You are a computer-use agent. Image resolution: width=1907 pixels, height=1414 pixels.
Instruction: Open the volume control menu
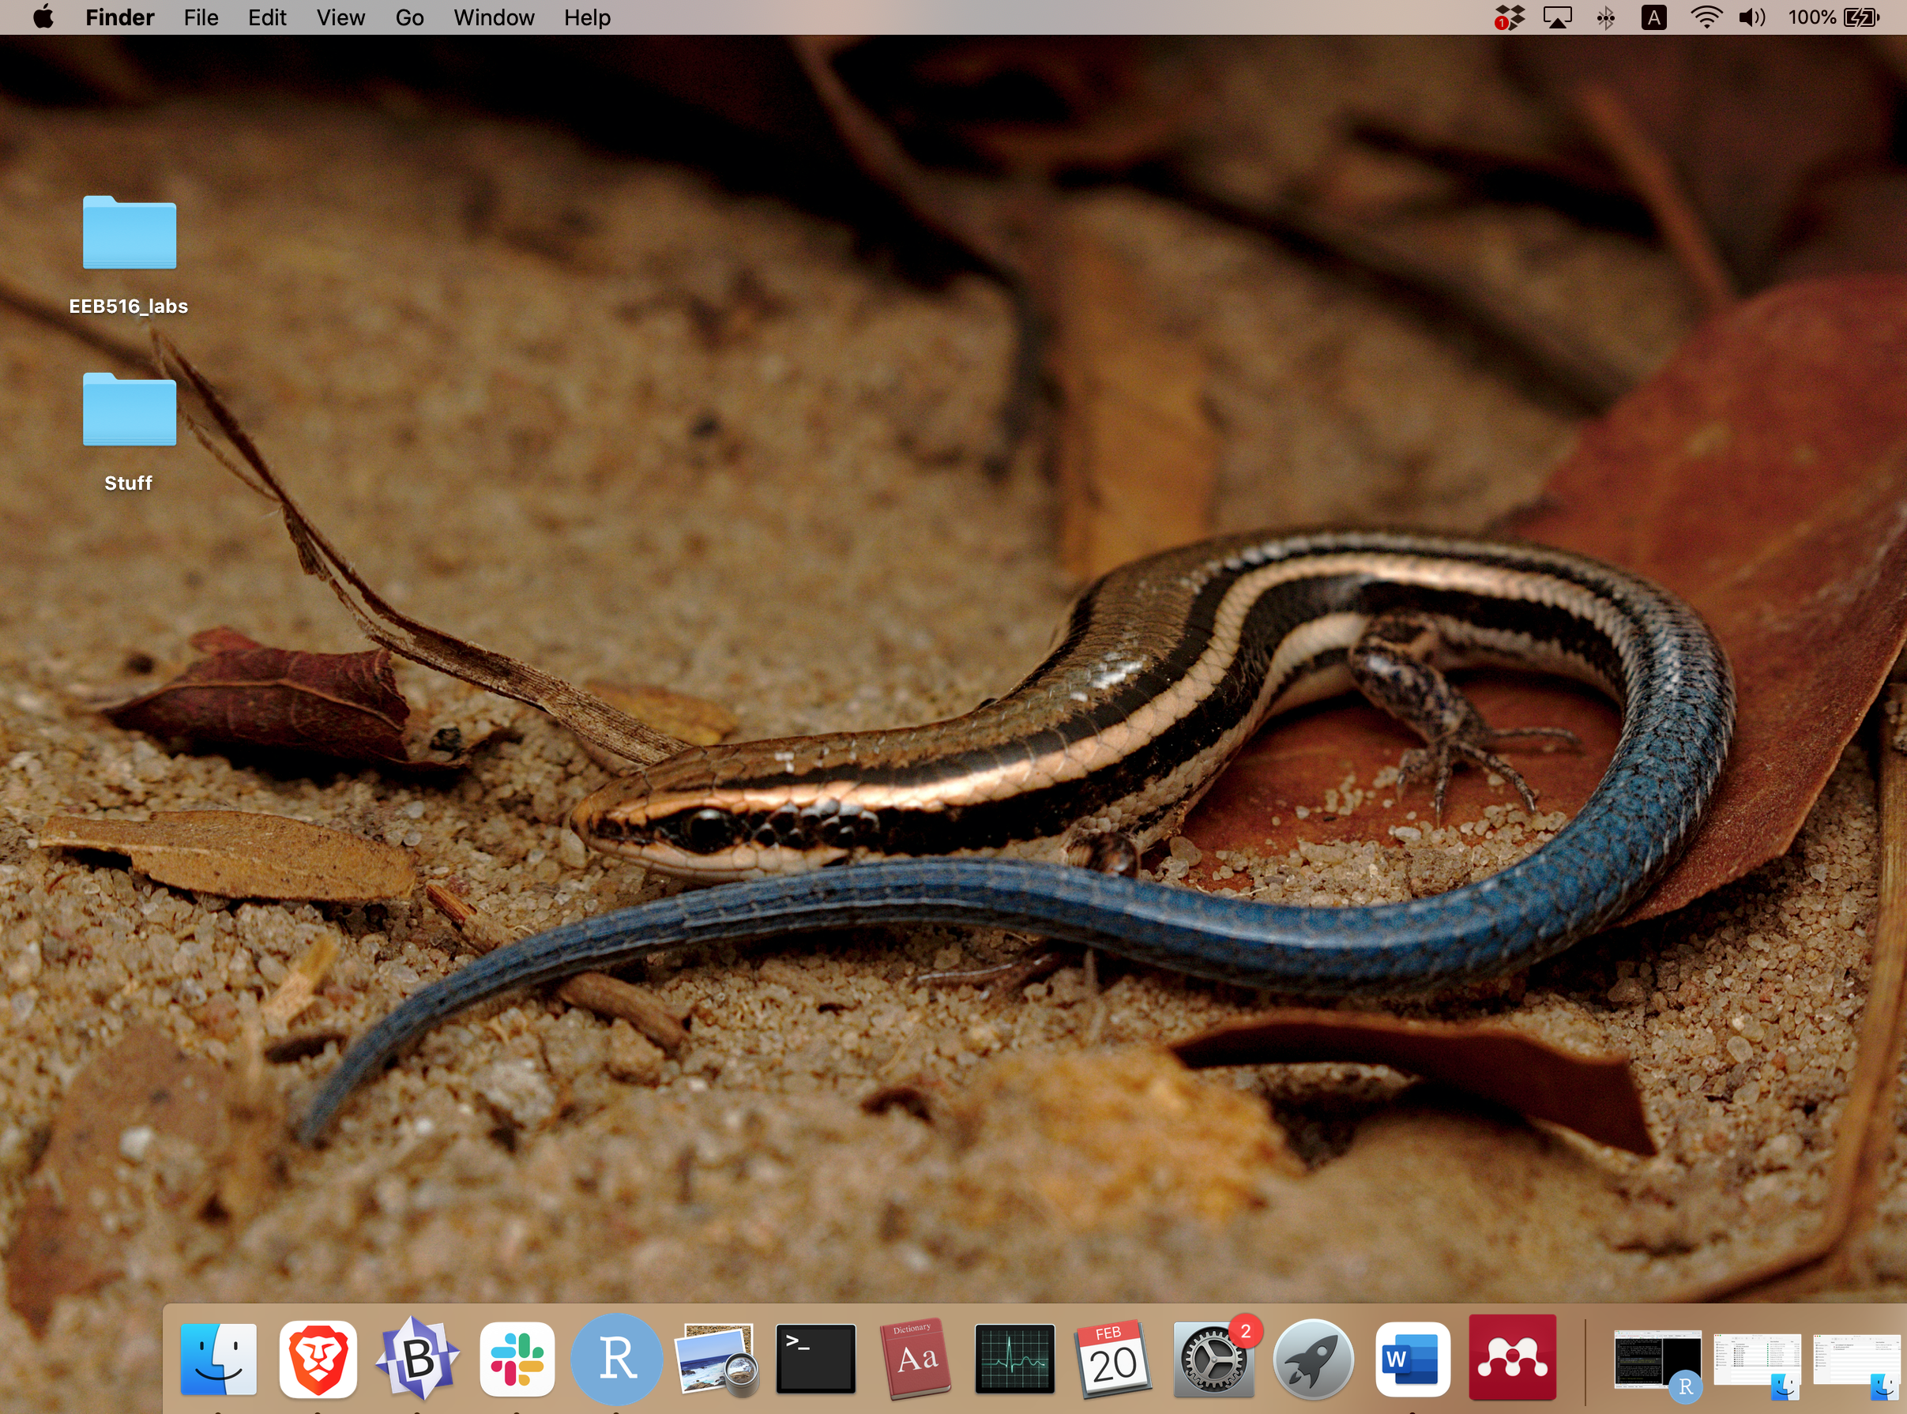coord(1751,17)
